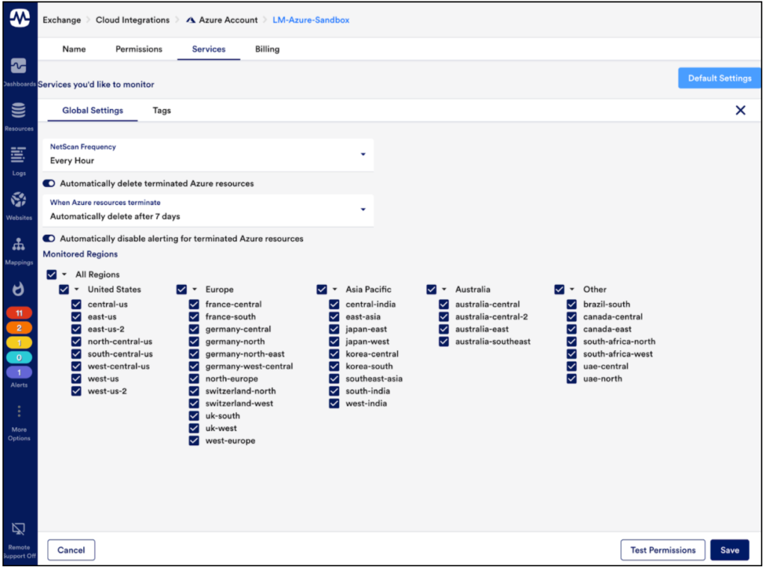Click the Monitored Regions heading
The image size is (766, 570).
(x=80, y=254)
